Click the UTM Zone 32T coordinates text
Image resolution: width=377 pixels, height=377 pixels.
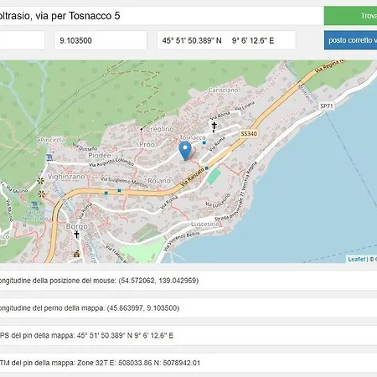[x=138, y=363]
